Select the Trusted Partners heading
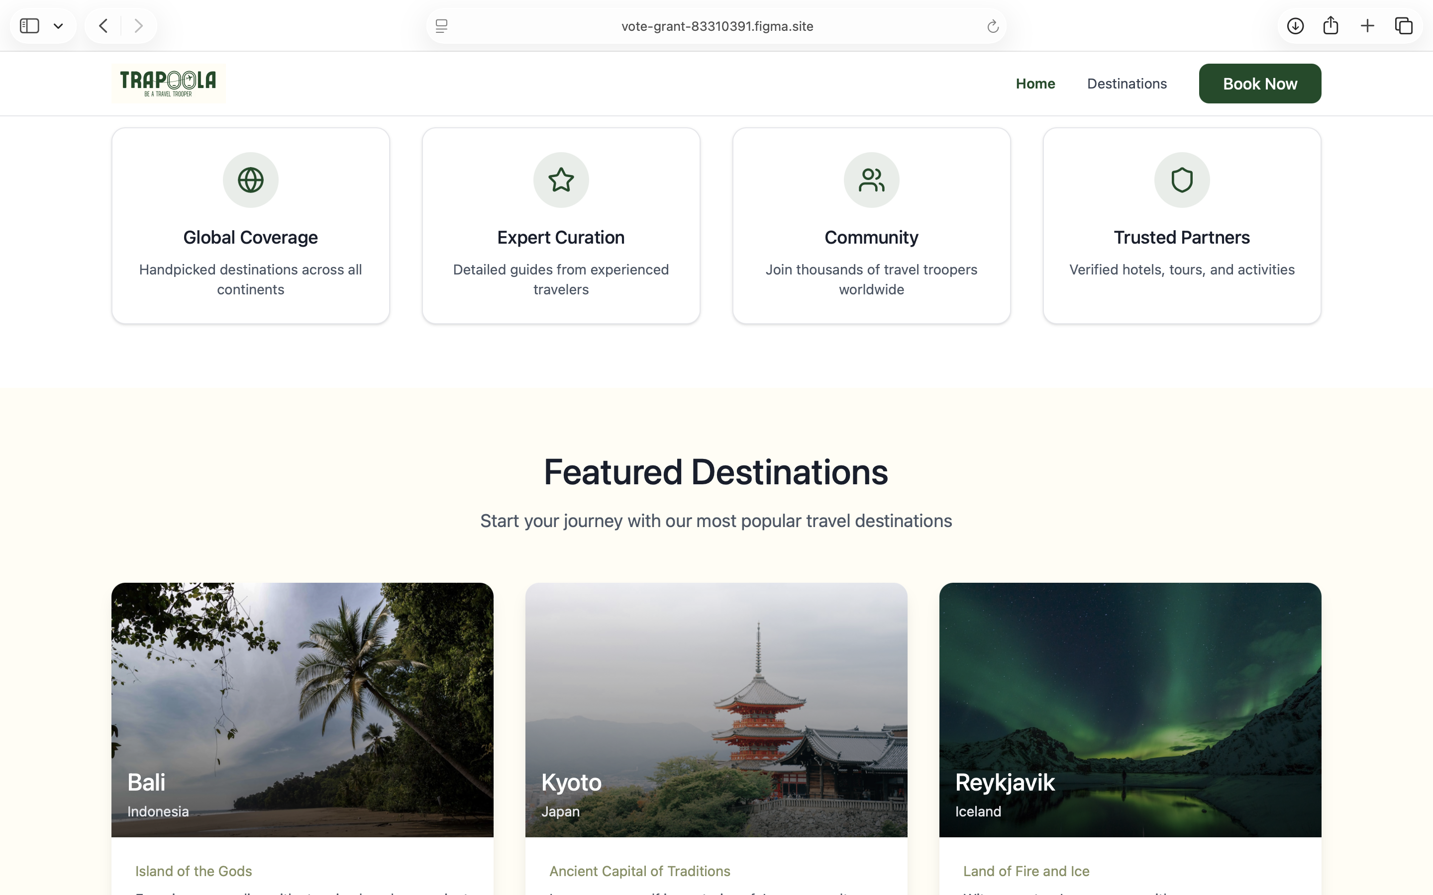1433x895 pixels. click(x=1182, y=237)
